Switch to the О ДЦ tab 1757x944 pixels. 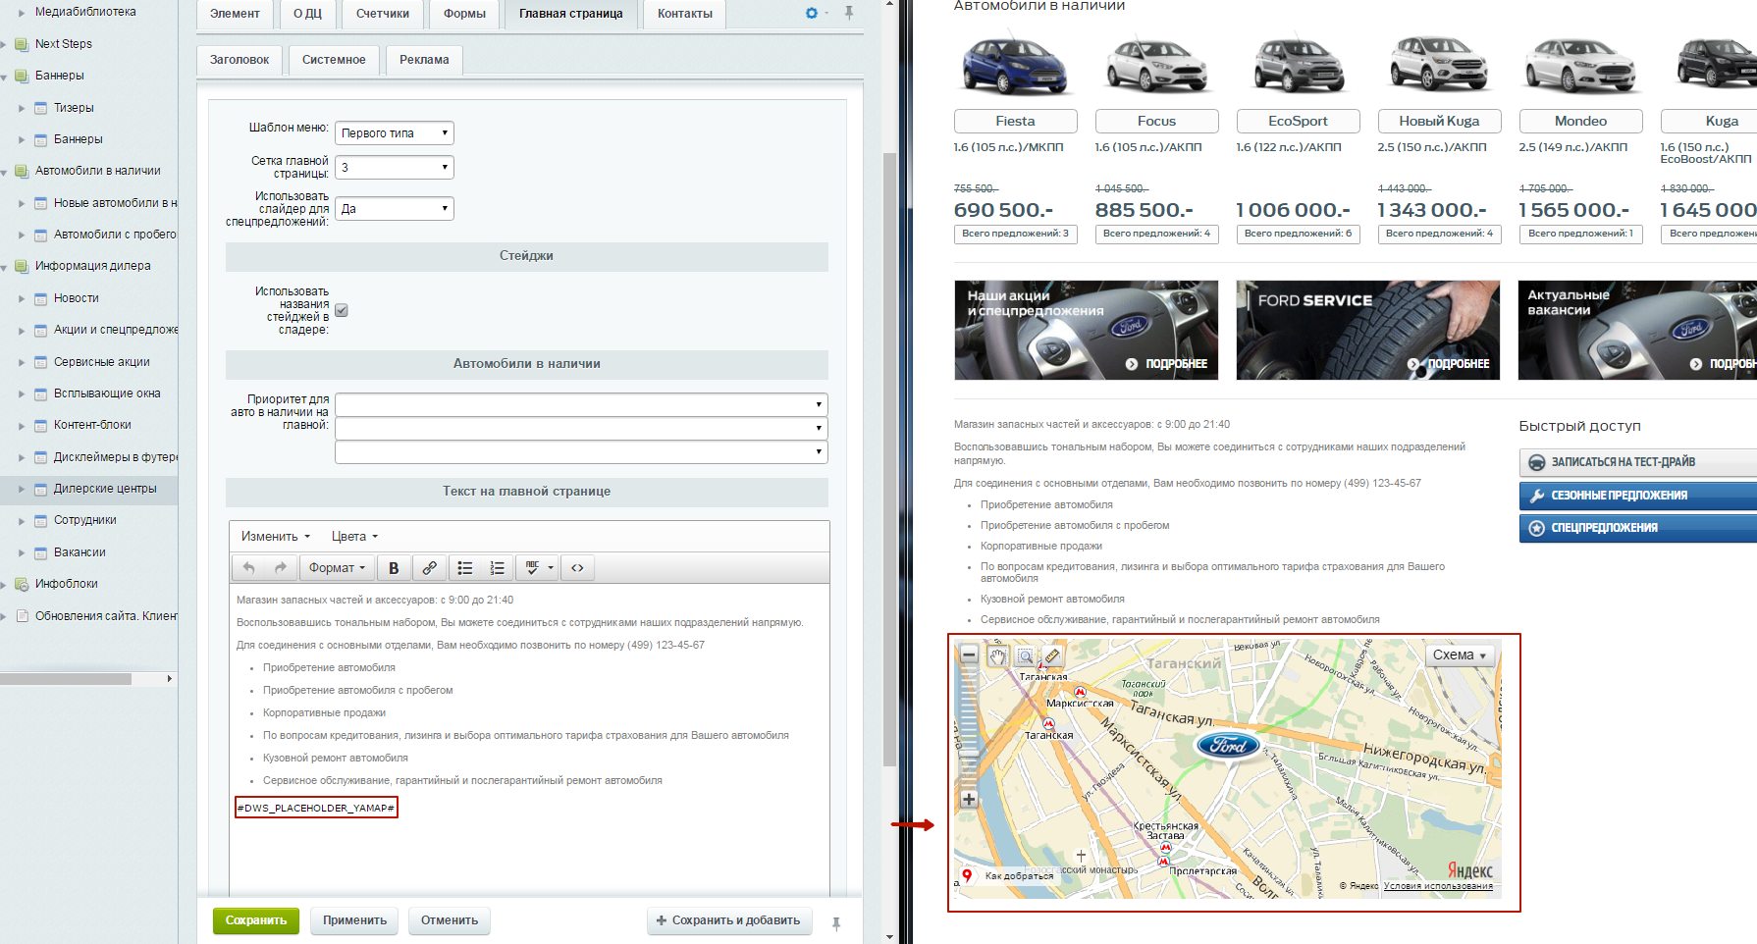(308, 14)
